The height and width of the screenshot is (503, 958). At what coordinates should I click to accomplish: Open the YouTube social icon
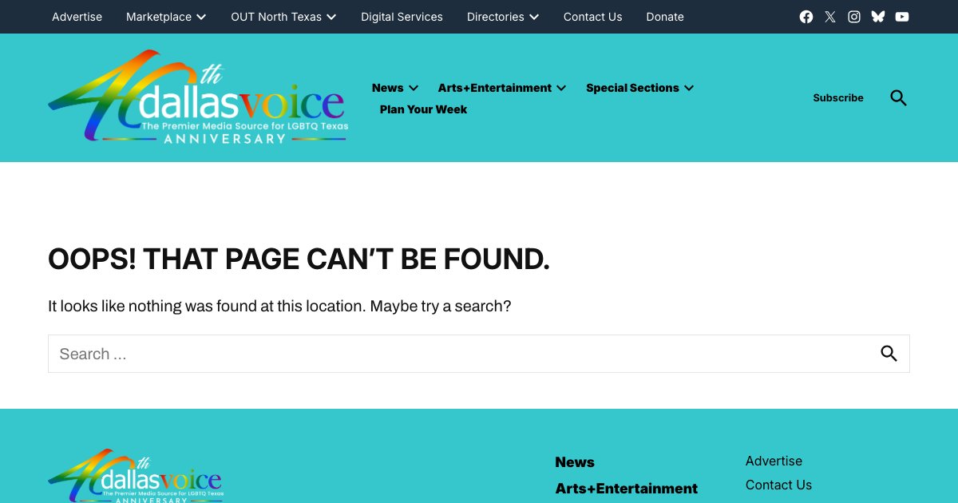(902, 17)
